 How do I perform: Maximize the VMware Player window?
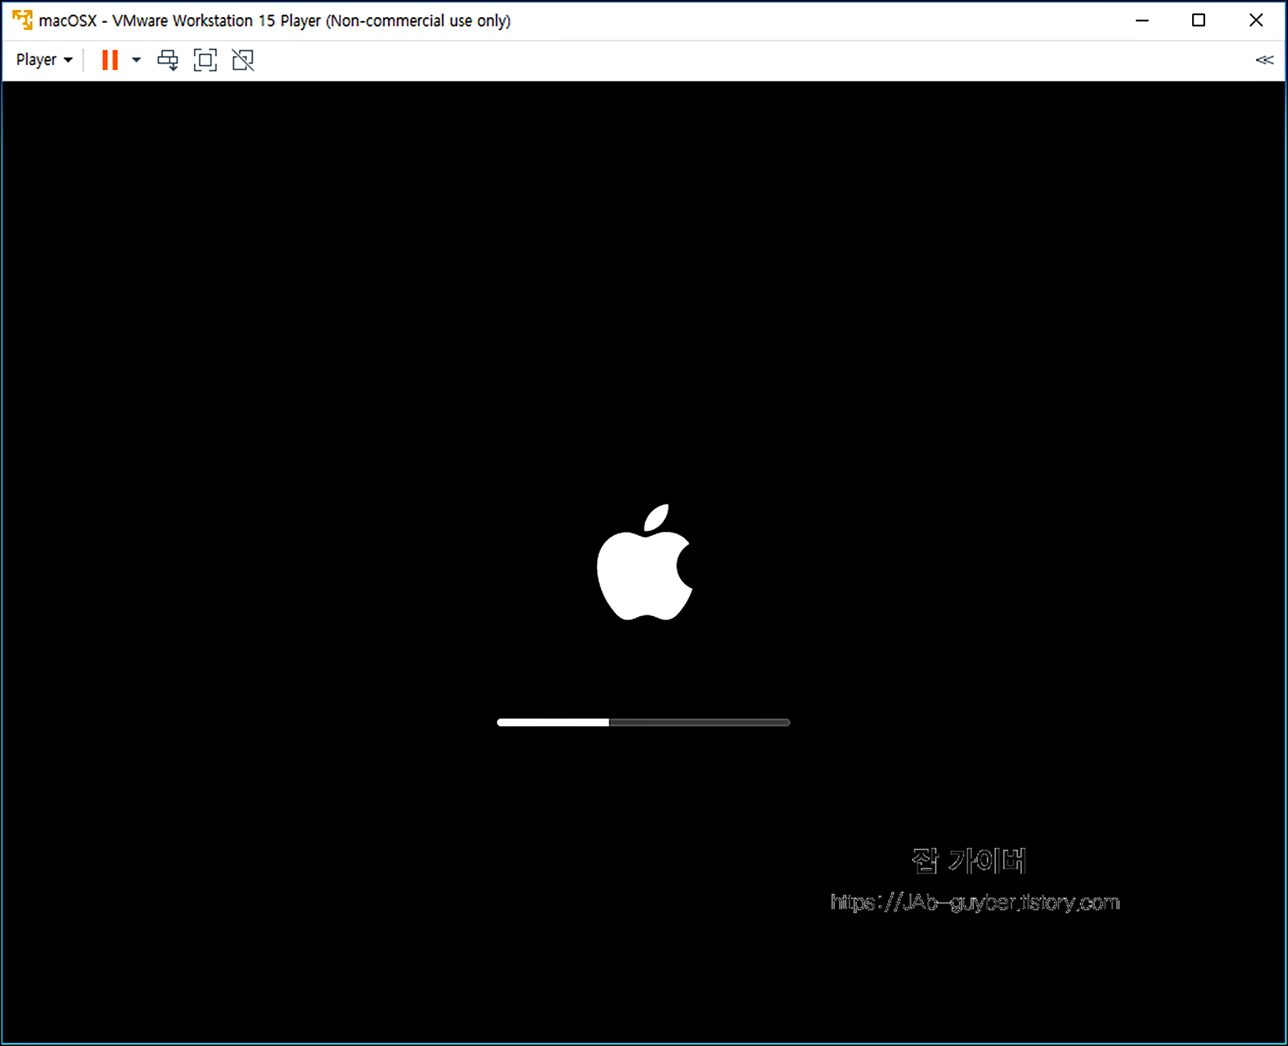(1199, 20)
